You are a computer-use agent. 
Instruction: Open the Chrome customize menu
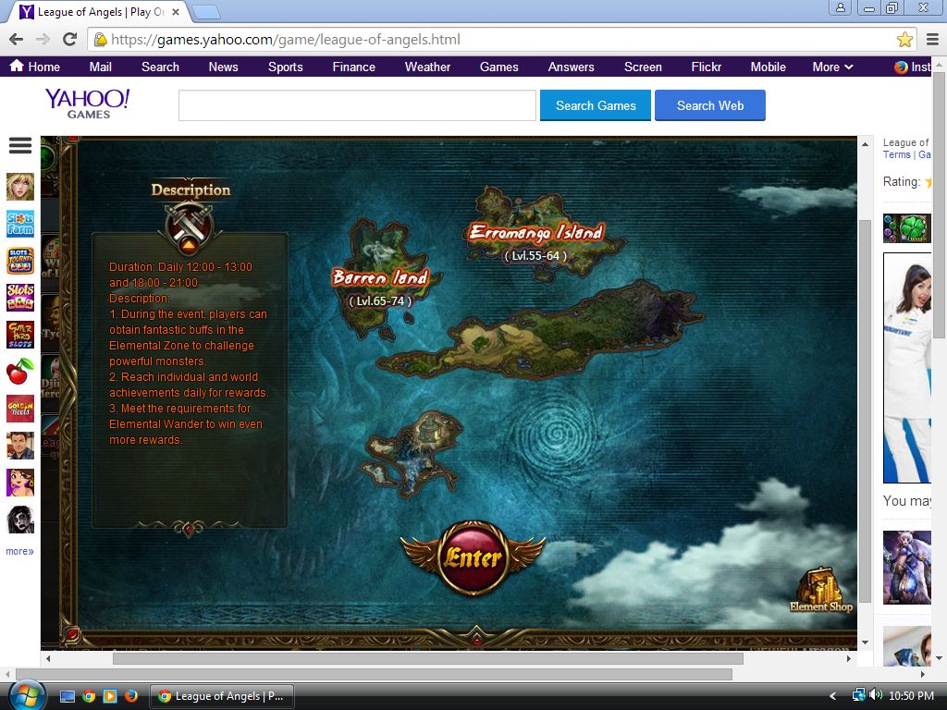932,40
